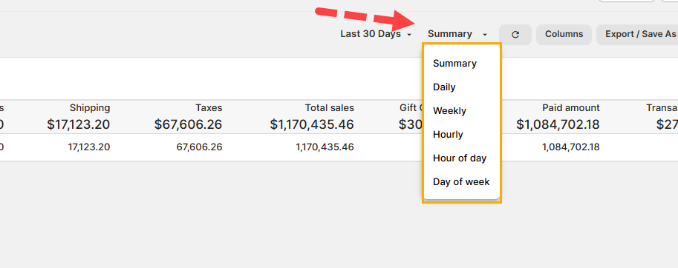678x268 pixels.
Task: Click the 17,123.20 shipping cell in the data row
Action: click(89, 147)
